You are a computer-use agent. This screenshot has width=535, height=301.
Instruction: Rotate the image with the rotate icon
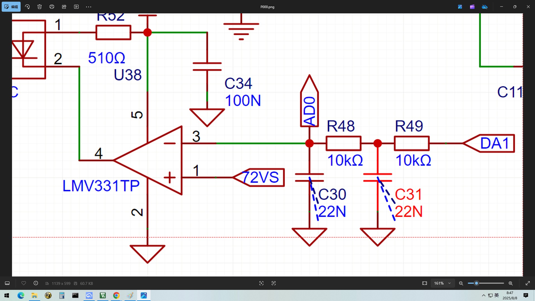27,7
